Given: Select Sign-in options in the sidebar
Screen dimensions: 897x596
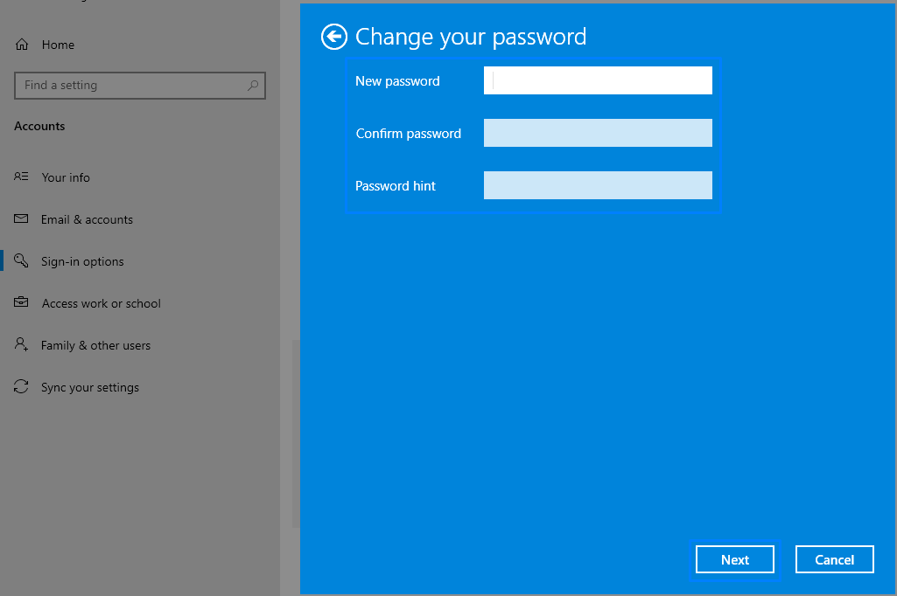Looking at the screenshot, I should click(82, 261).
